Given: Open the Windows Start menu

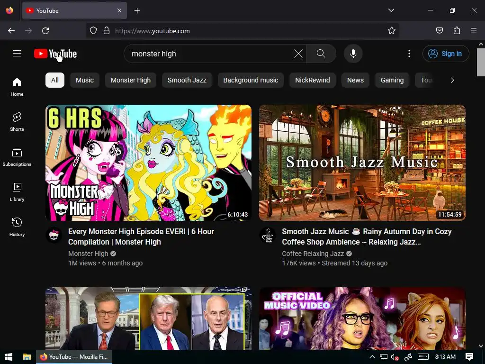Looking at the screenshot, I should [x=9, y=357].
